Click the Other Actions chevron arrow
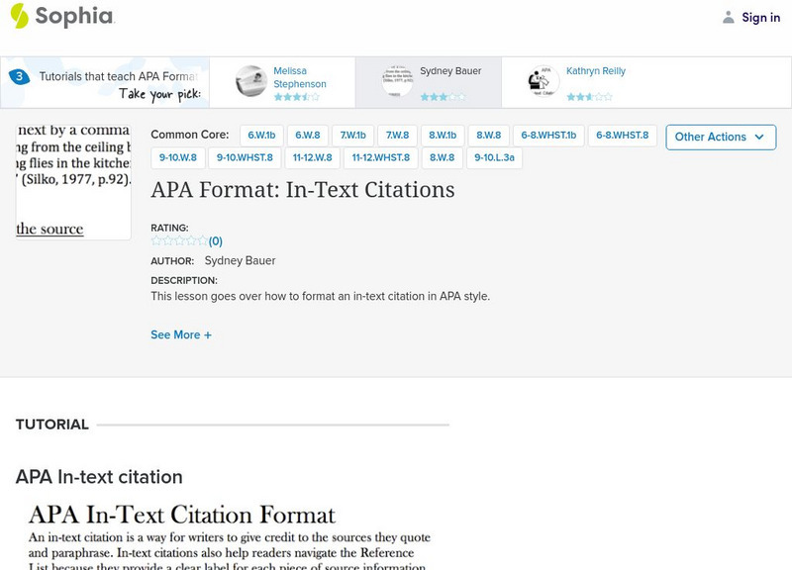This screenshot has height=570, width=792. (x=759, y=138)
